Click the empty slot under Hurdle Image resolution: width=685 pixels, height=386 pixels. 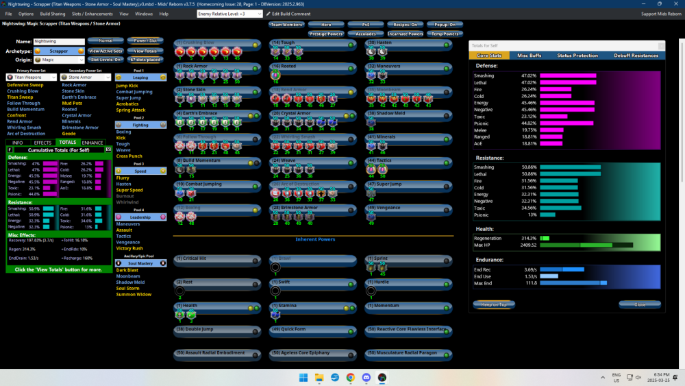pos(371,291)
